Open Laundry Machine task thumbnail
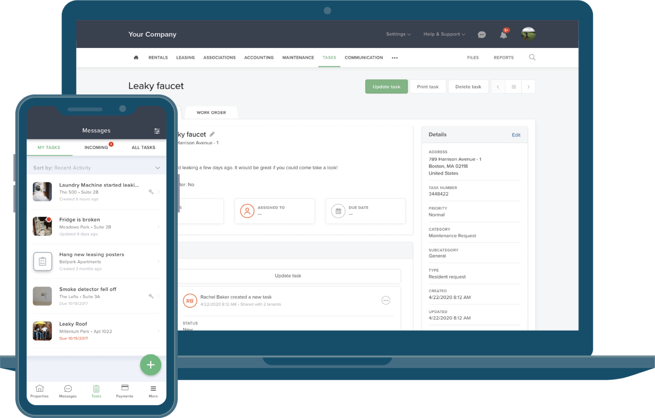Viewport: 655px width, 418px height. [43, 192]
